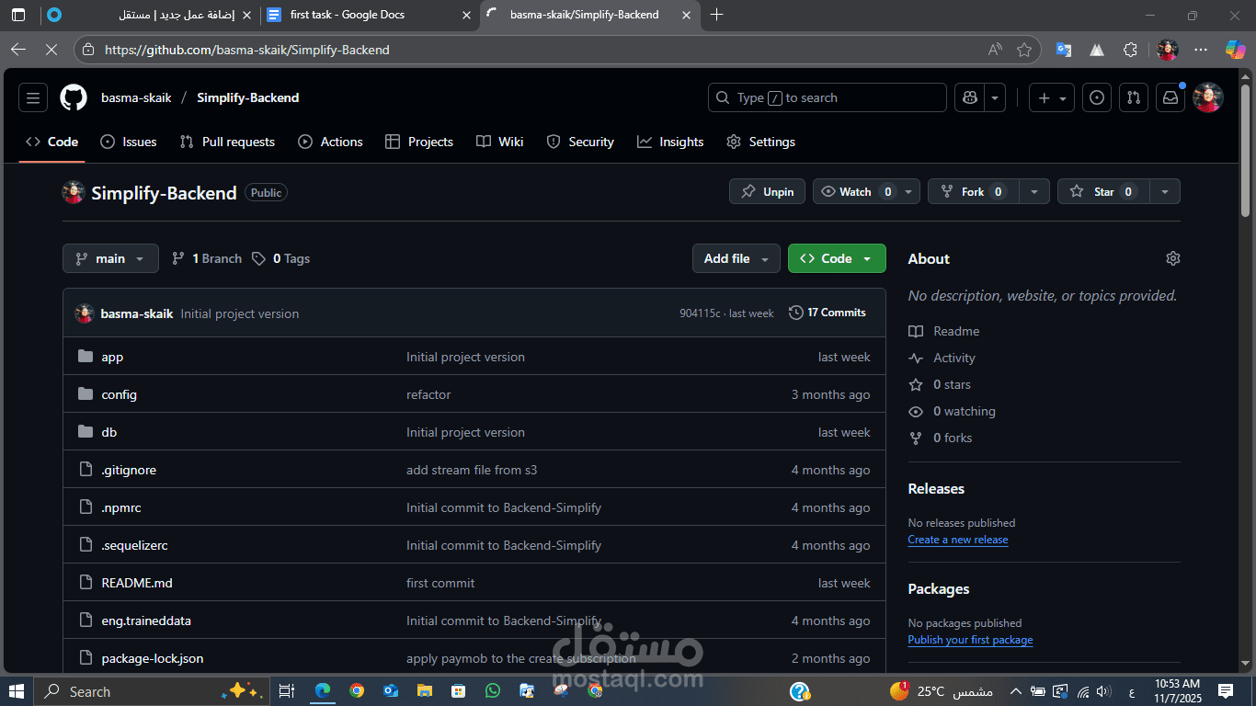Launch Chrome from the taskbar

tap(357, 691)
